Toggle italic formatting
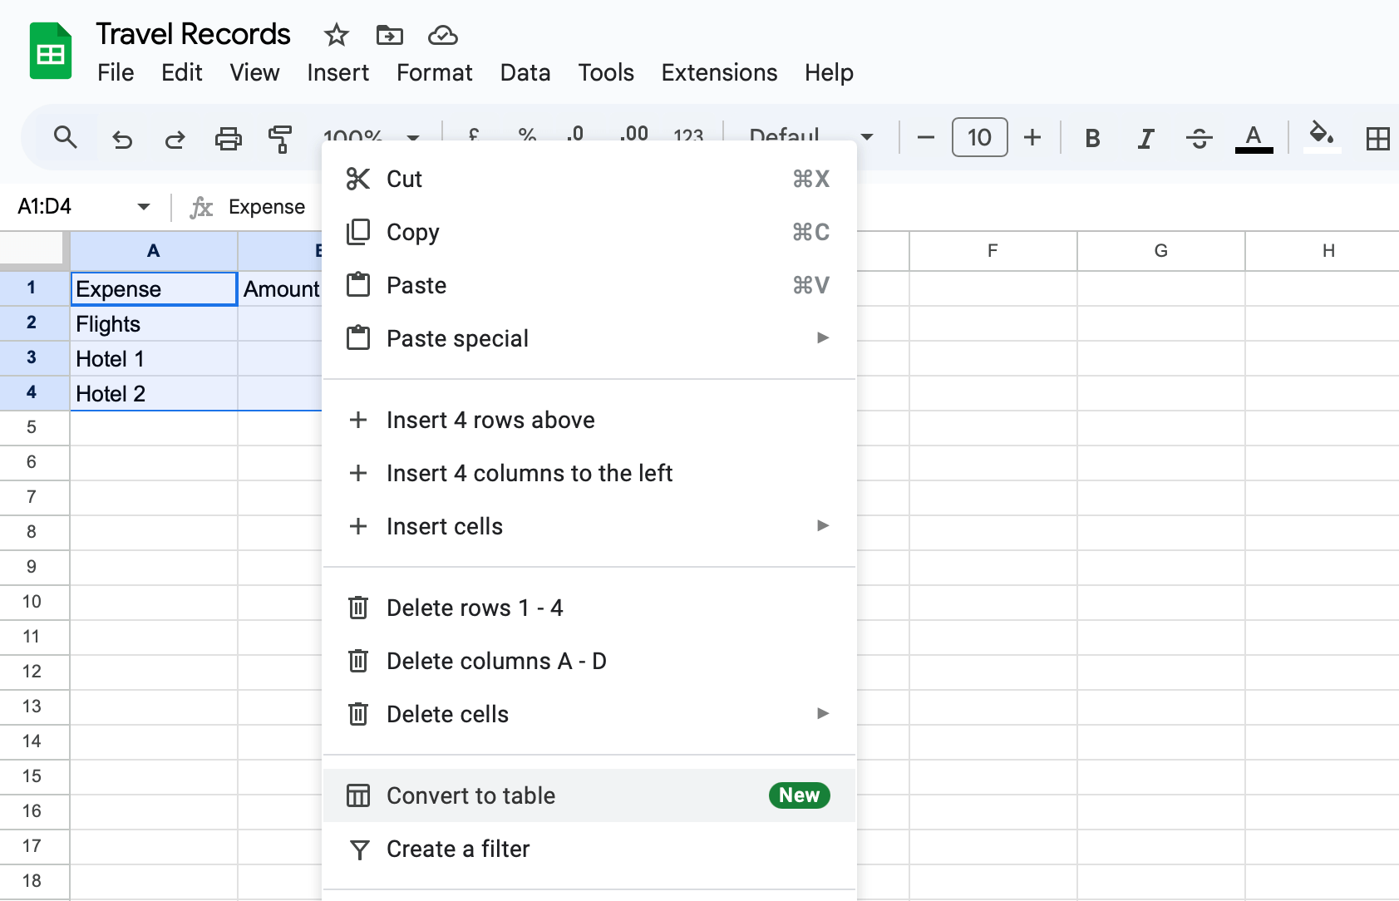This screenshot has height=901, width=1399. 1145,139
